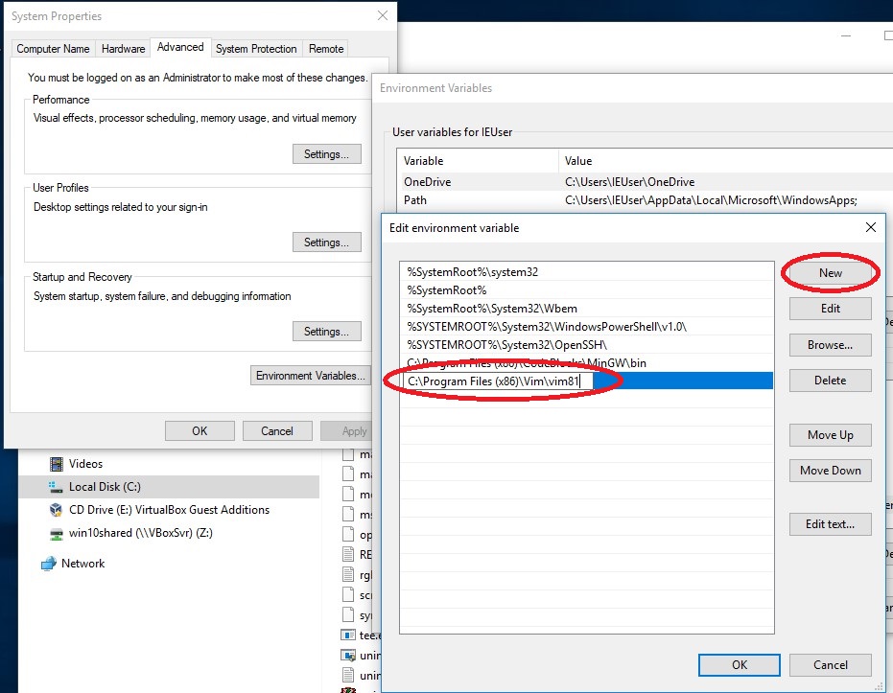Move the Vim path entry up

pos(829,435)
